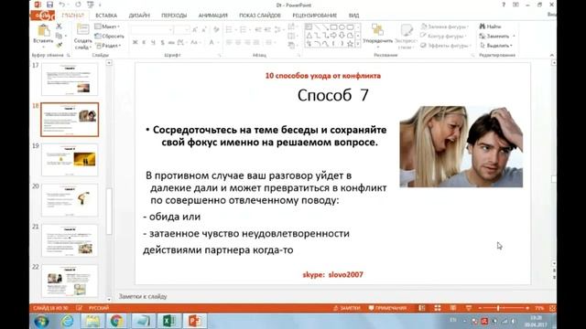Toggle strikethrough formatting
The image size is (586, 329).
tap(171, 43)
